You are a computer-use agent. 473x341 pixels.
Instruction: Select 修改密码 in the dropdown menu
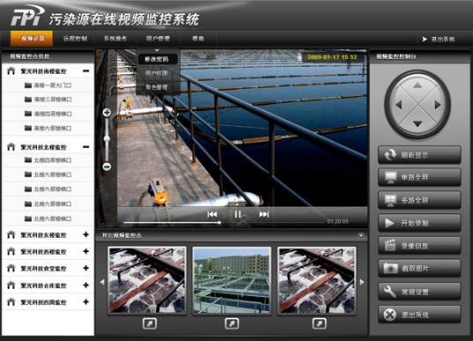tap(156, 59)
